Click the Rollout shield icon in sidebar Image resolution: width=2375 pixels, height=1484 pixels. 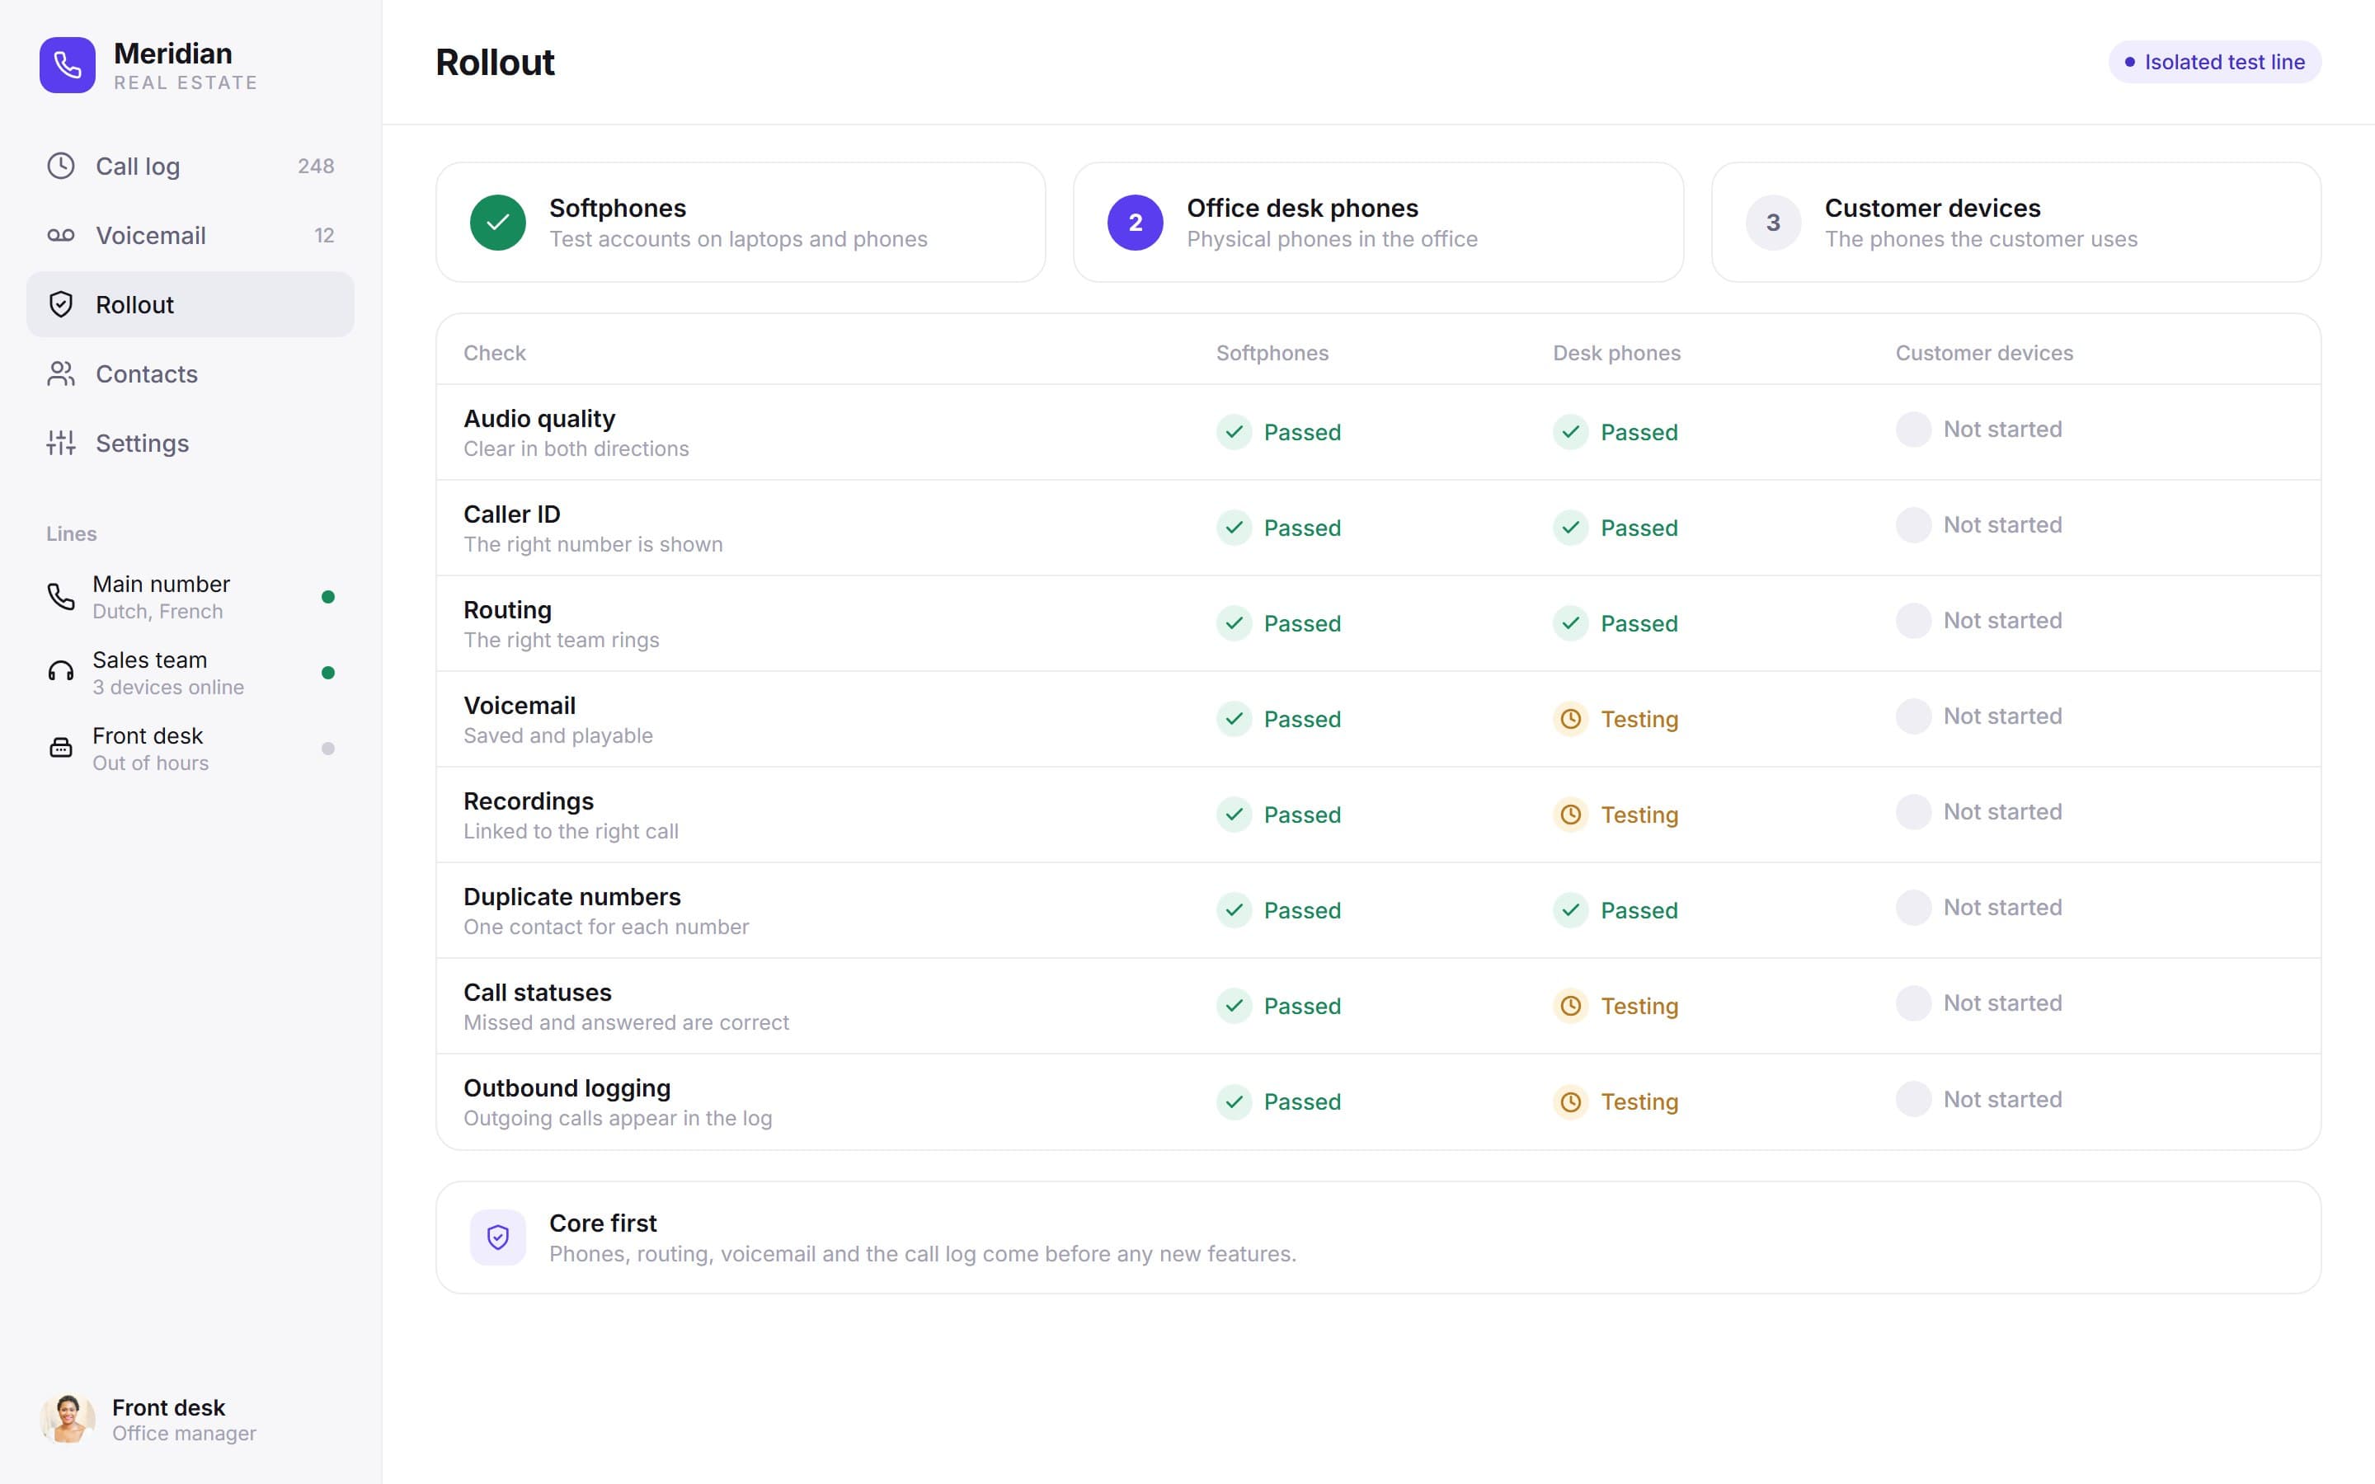pyautogui.click(x=61, y=304)
